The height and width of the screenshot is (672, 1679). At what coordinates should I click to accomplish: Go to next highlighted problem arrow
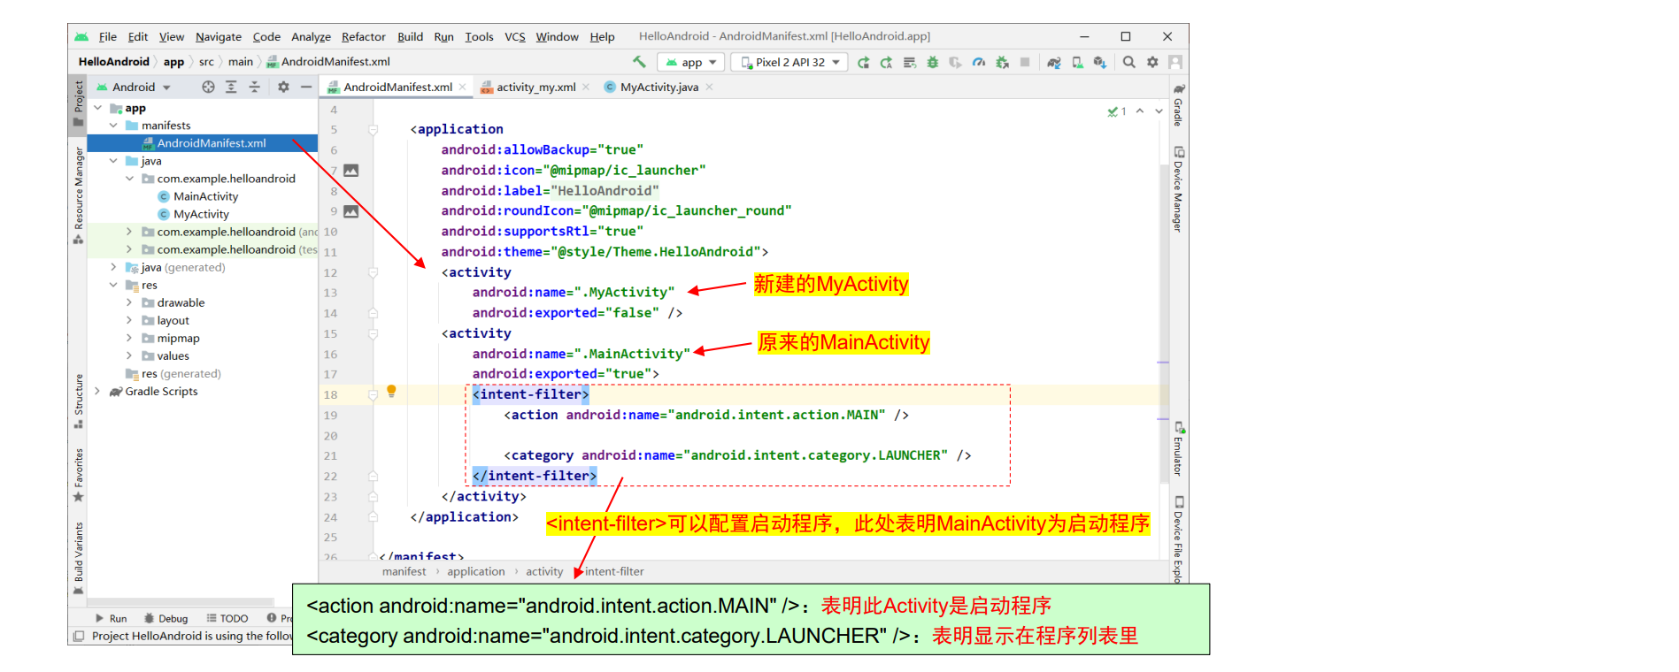(1159, 111)
